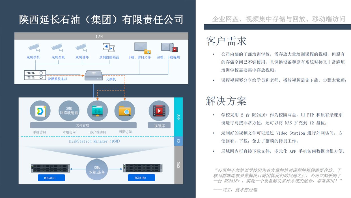Select the APP layer side tab
The height and width of the screenshot is (198, 351).
178,117
